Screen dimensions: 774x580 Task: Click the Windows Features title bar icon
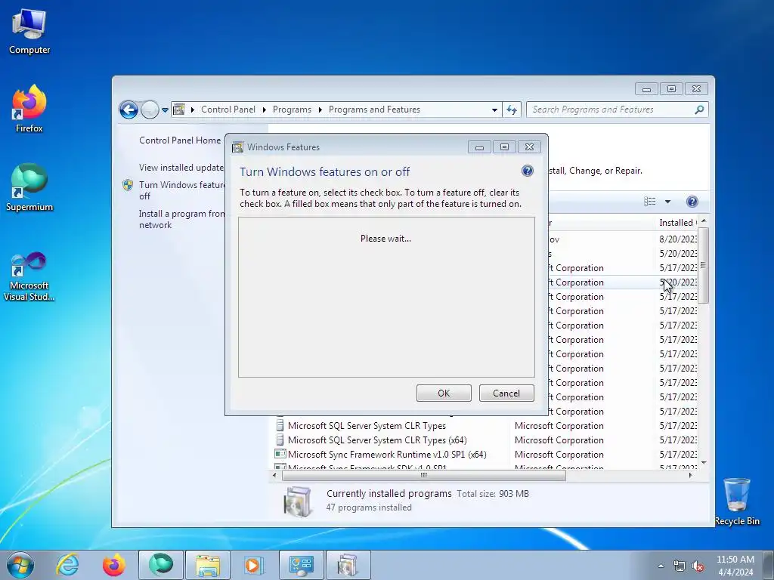click(x=237, y=147)
